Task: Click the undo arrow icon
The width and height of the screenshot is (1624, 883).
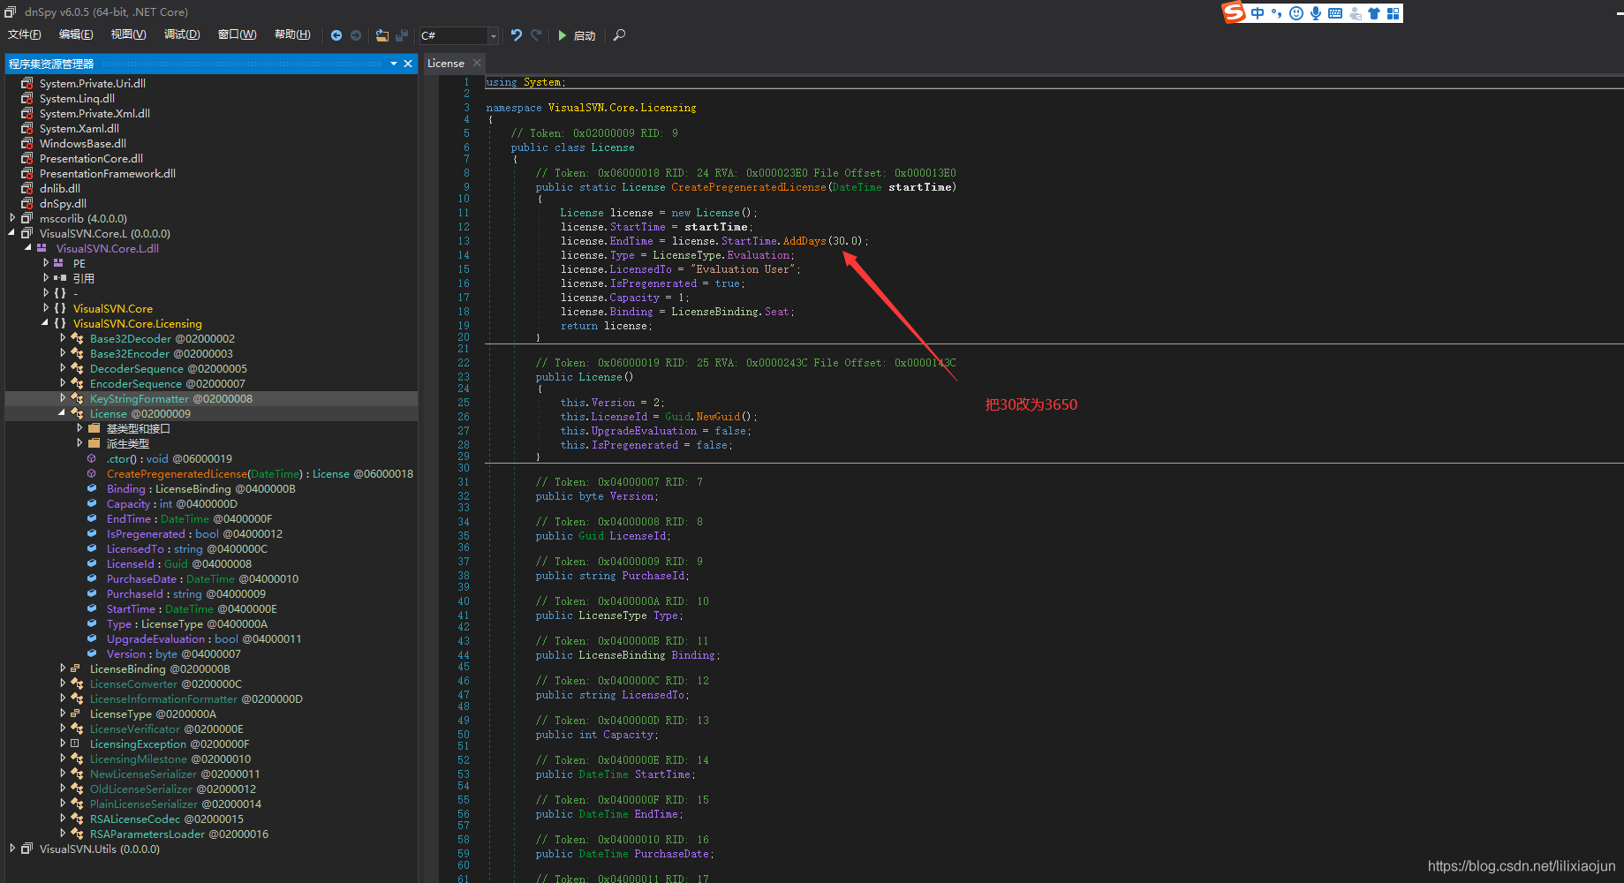Action: 517,35
